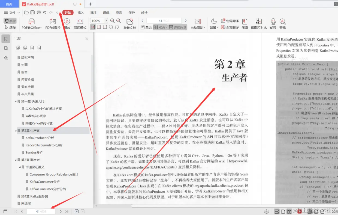Open the 保护 ribbon tab
Image resolution: width=338 pixels, height=215 pixels.
132,13
